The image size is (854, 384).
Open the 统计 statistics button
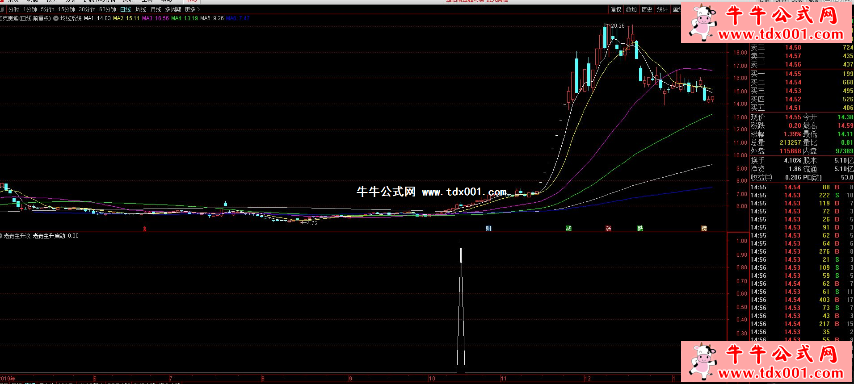click(x=662, y=9)
